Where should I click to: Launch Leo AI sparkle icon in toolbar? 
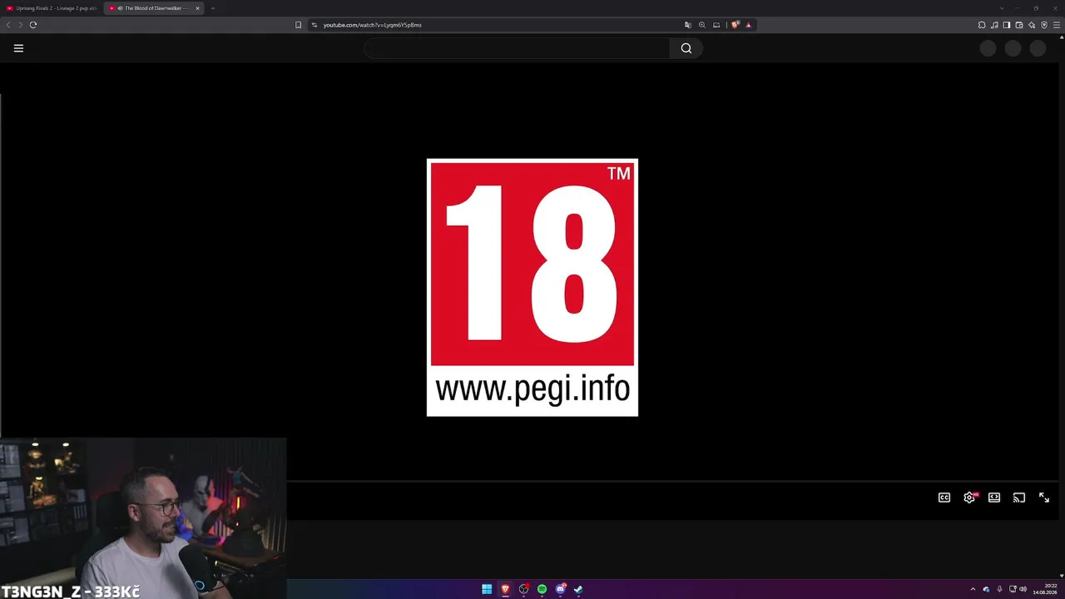coord(1032,25)
